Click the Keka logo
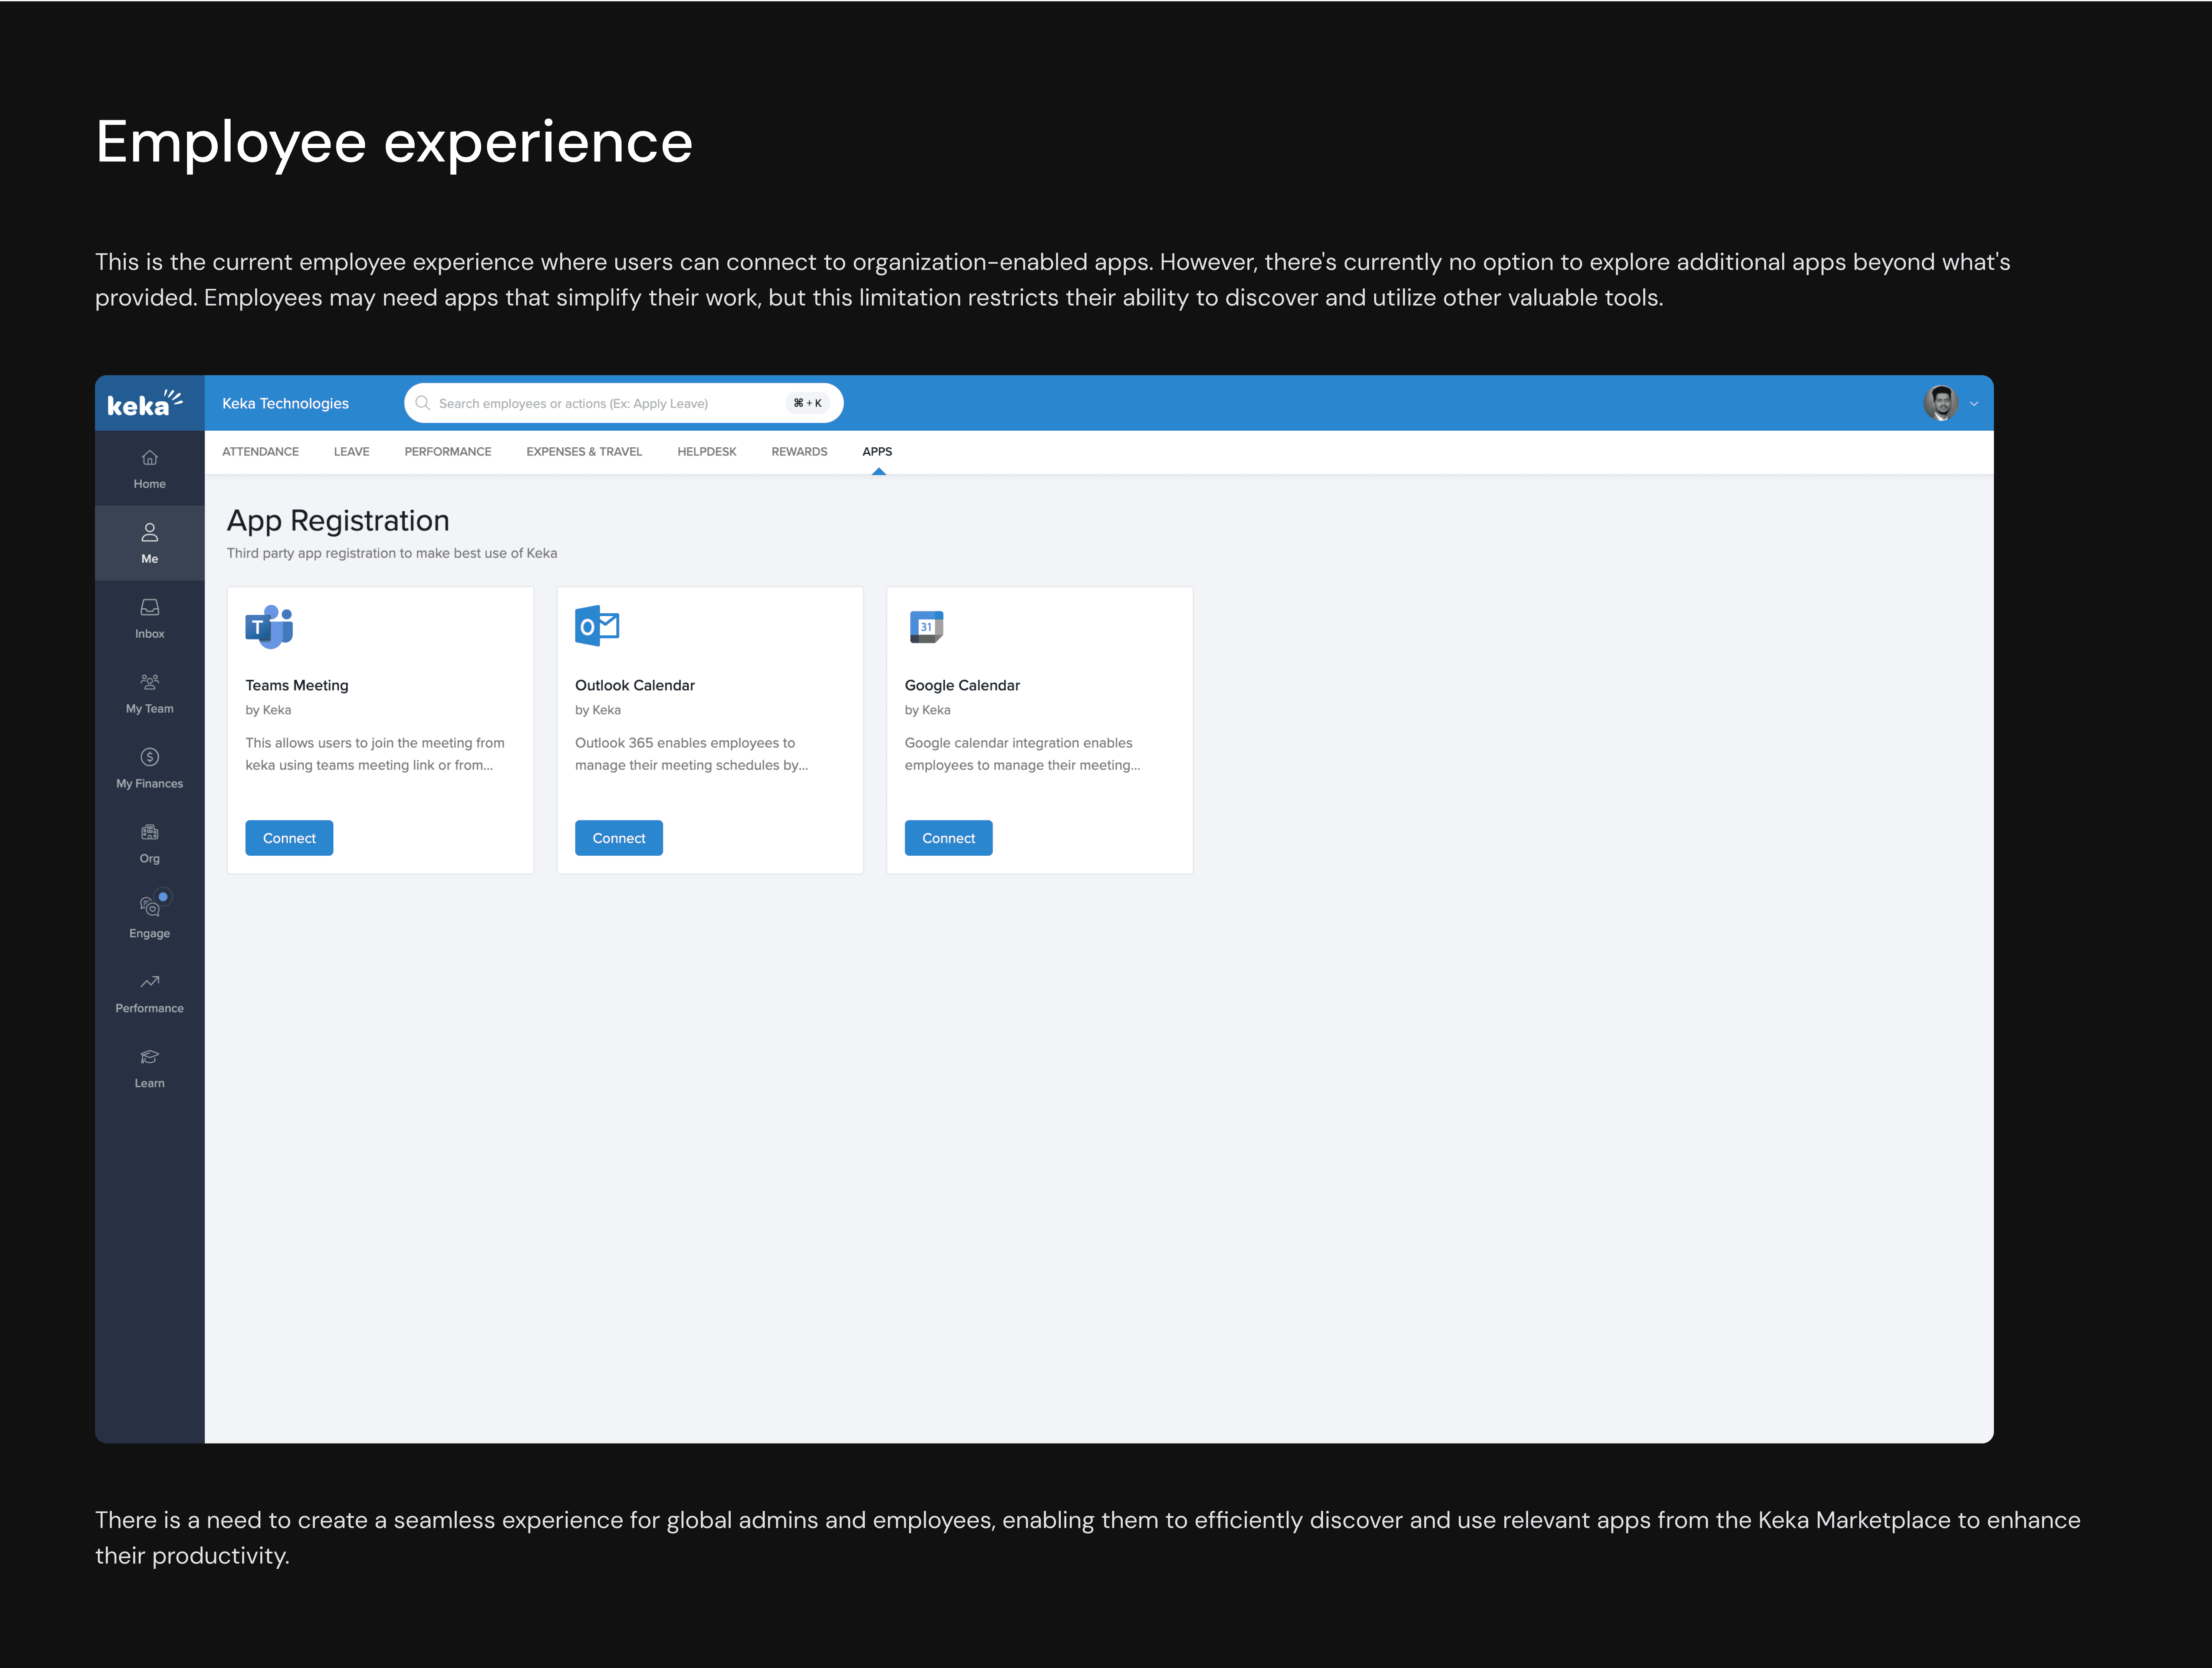Screen dimensions: 2212x1668 pos(144,404)
